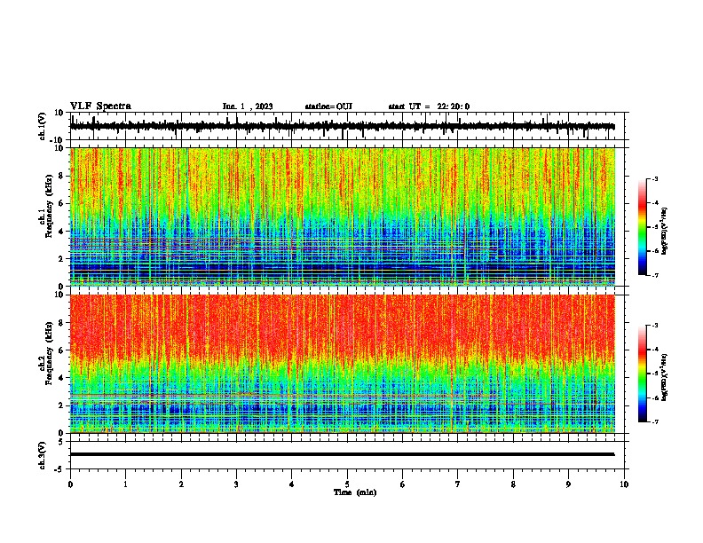Click the "-5" tick on ch.3(V) axis

59,469
